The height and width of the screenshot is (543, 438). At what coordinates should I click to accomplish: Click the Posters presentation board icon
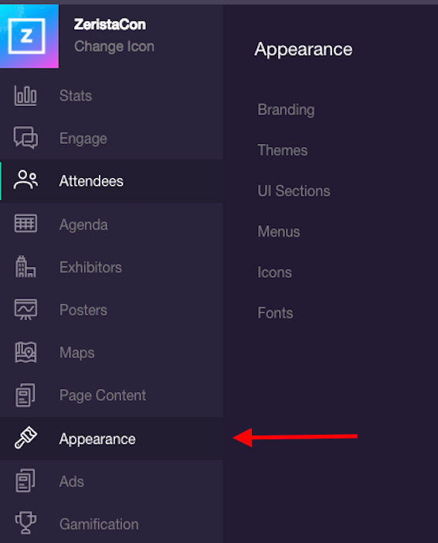[25, 309]
